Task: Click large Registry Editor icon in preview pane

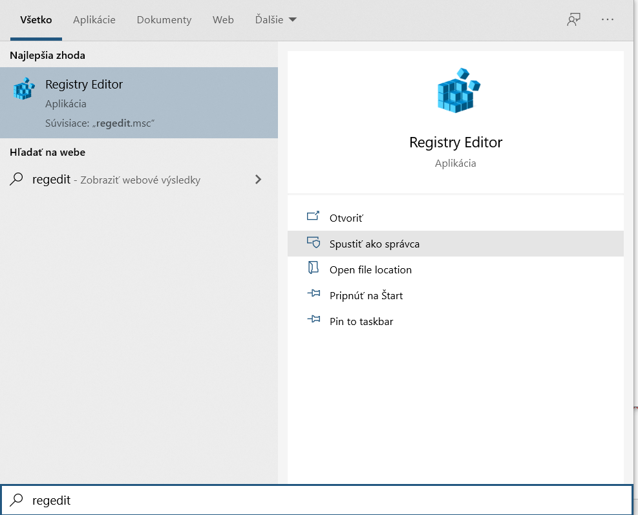Action: click(458, 90)
